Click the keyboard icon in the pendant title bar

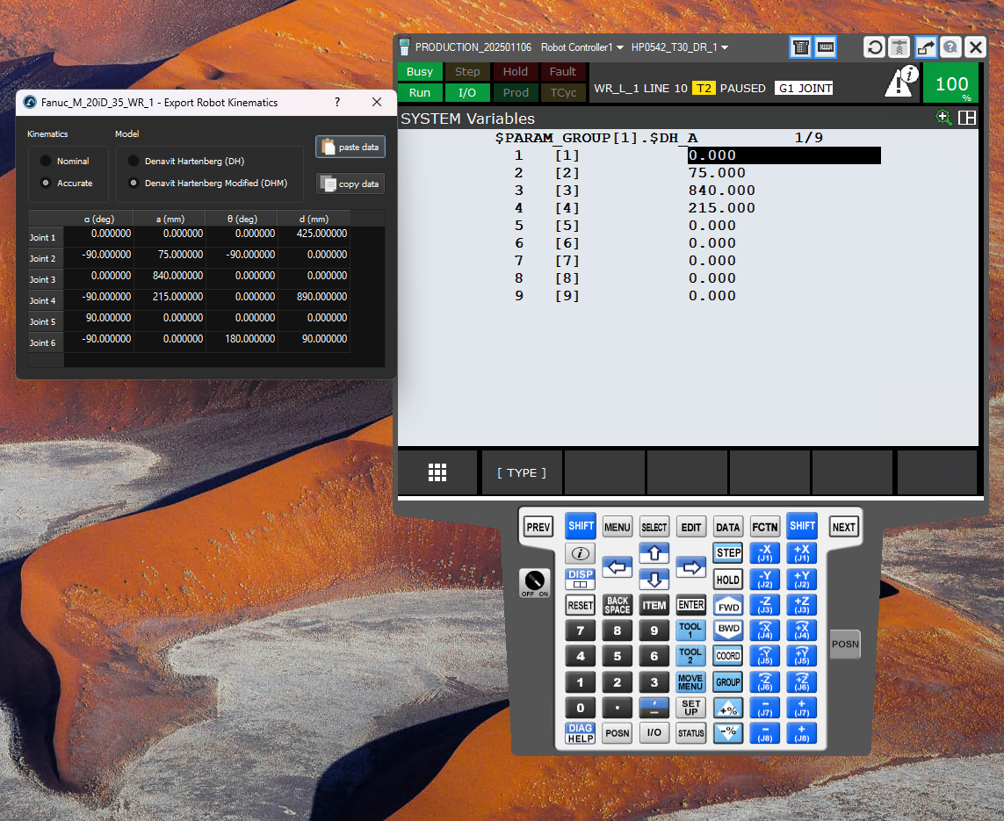(x=825, y=47)
